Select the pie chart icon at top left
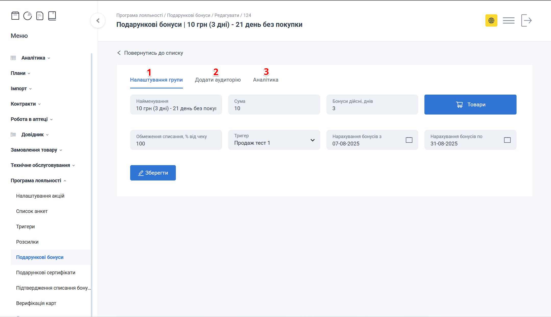551x317 pixels. click(x=28, y=16)
